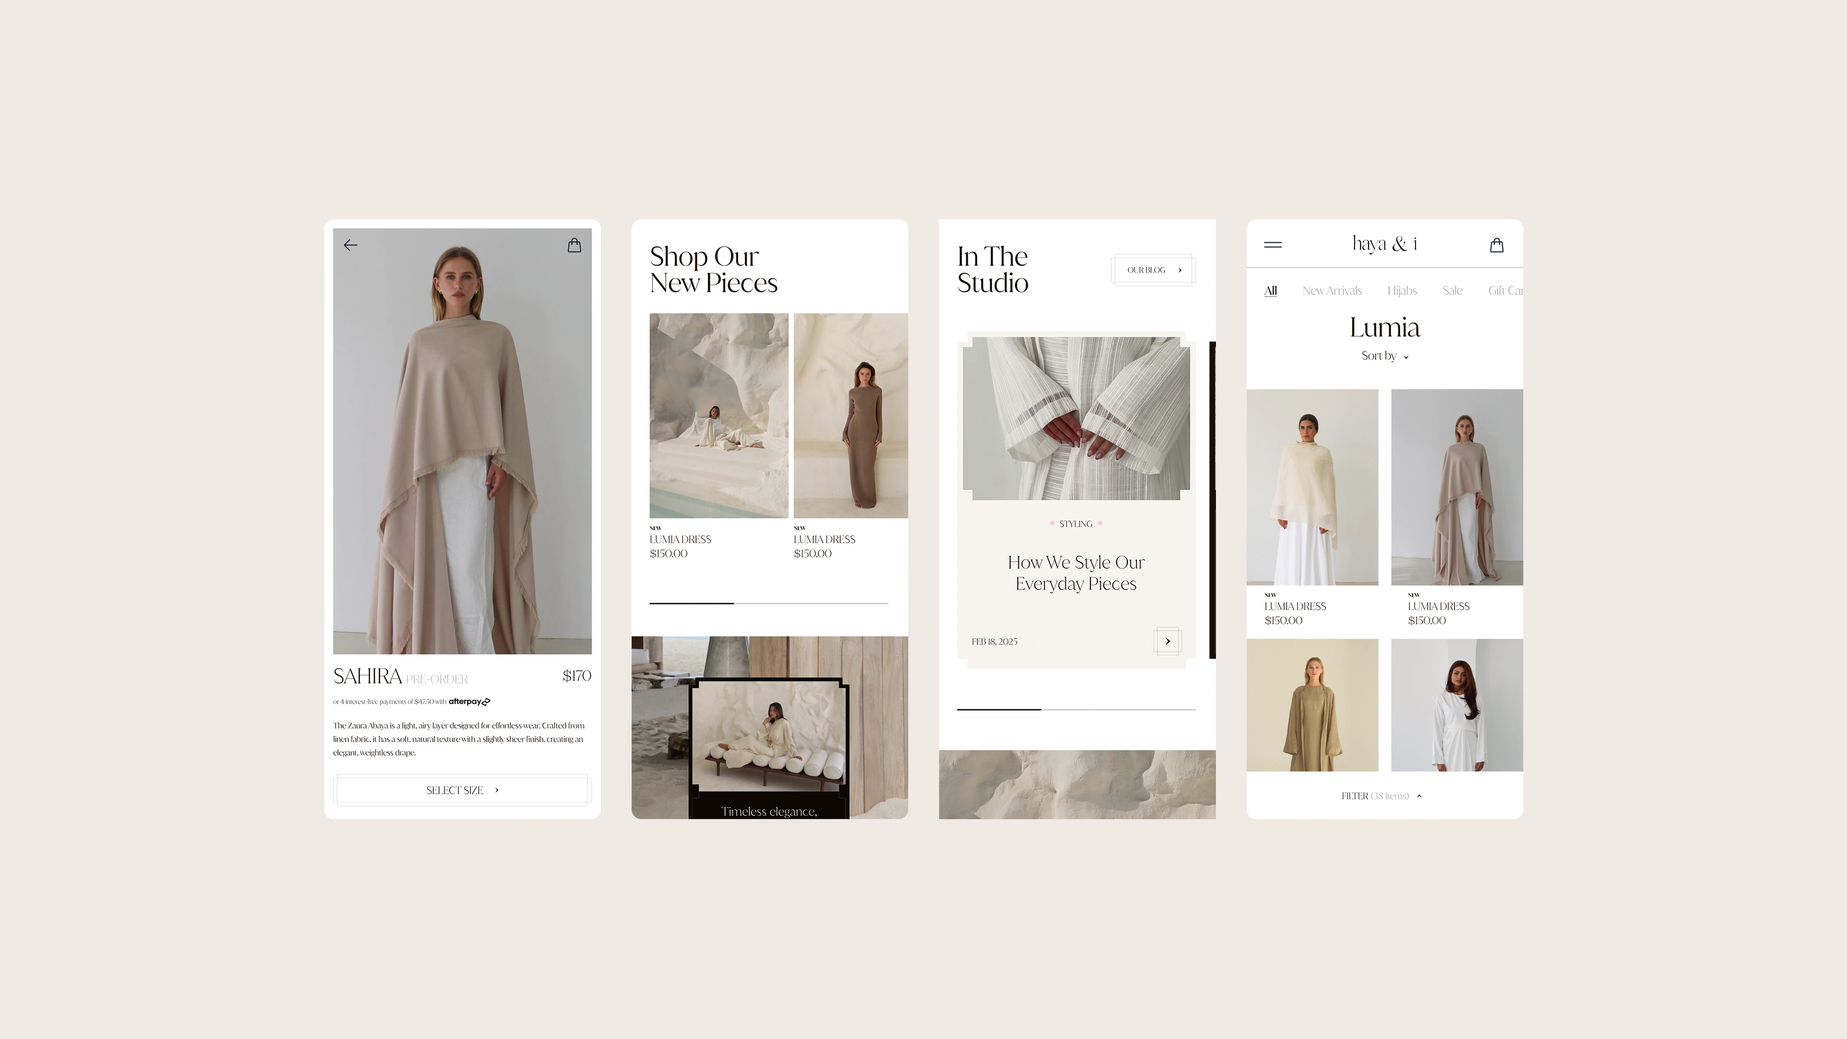Click the Our Blog button
The image size is (1847, 1039).
coord(1153,270)
